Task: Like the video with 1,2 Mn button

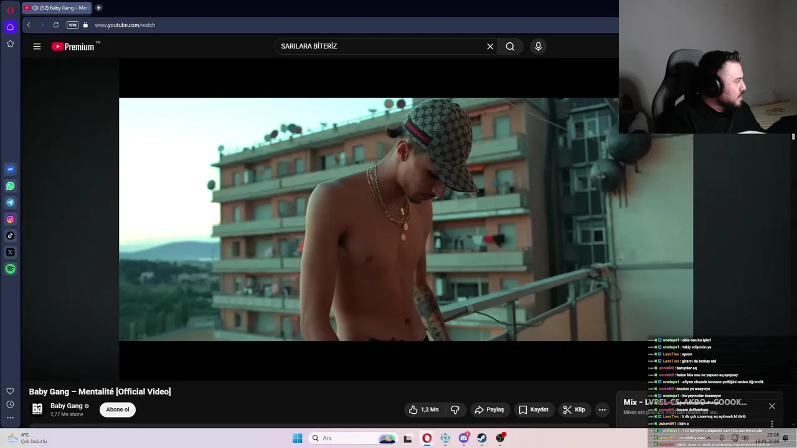Action: (423, 409)
